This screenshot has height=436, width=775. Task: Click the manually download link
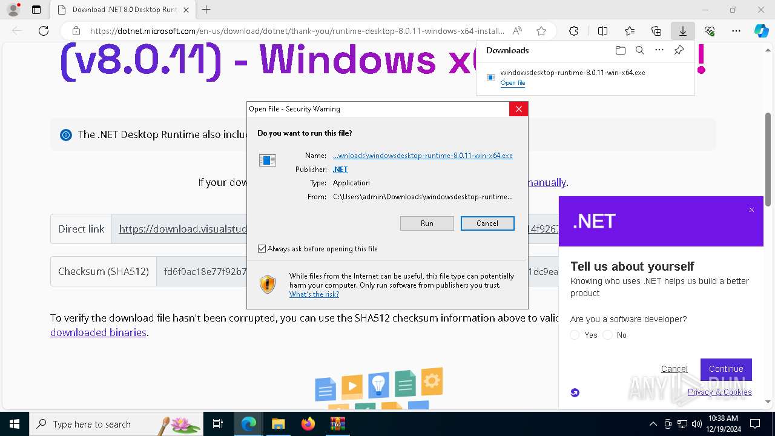coord(547,182)
